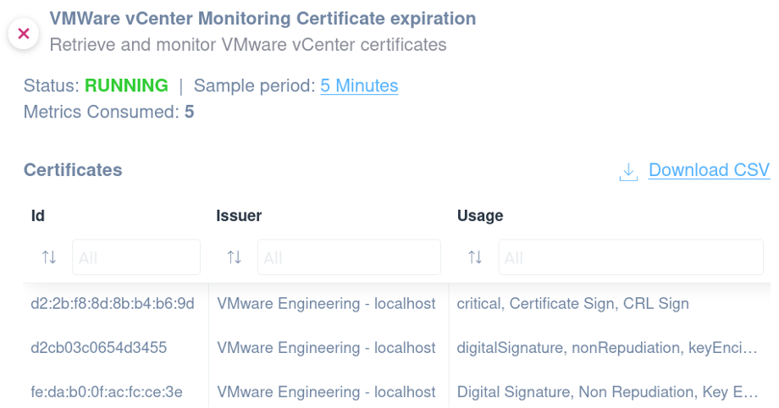
Task: Click the Usage column header
Action: pyautogui.click(x=480, y=216)
